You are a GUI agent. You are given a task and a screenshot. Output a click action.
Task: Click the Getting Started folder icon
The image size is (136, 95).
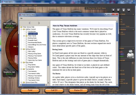(24, 49)
